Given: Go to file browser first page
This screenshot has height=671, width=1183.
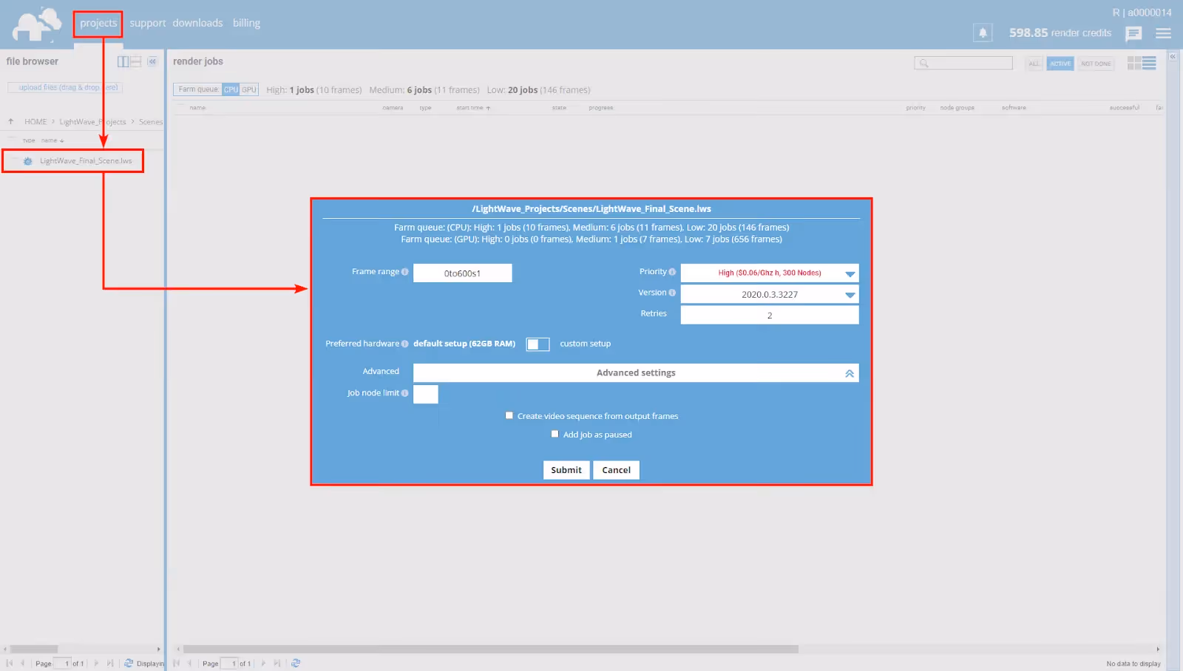Looking at the screenshot, I should click(10, 663).
